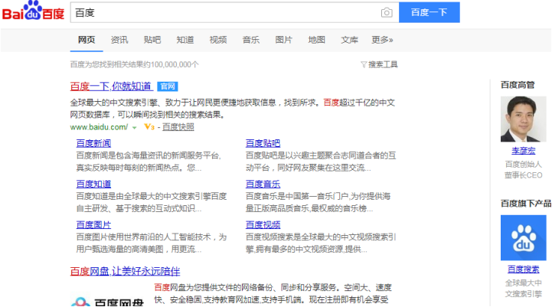Open the 百度网盘 result title link
Screen dimensions: 552x307
(x=125, y=271)
